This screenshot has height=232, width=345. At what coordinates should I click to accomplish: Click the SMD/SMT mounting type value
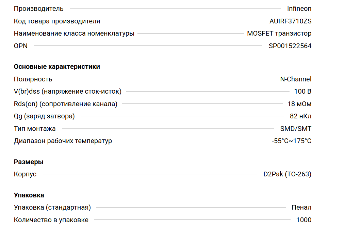[x=296, y=129]
